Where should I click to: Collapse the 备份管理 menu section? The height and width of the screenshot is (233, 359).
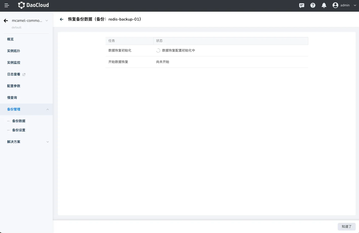click(47, 109)
